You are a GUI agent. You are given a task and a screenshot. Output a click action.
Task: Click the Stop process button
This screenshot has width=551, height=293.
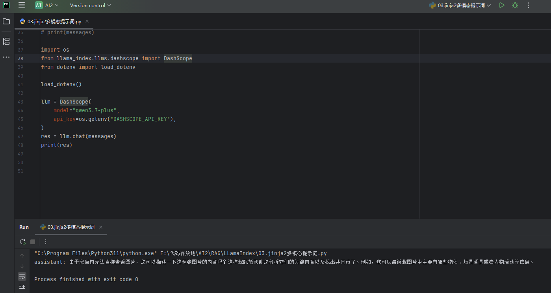click(33, 242)
